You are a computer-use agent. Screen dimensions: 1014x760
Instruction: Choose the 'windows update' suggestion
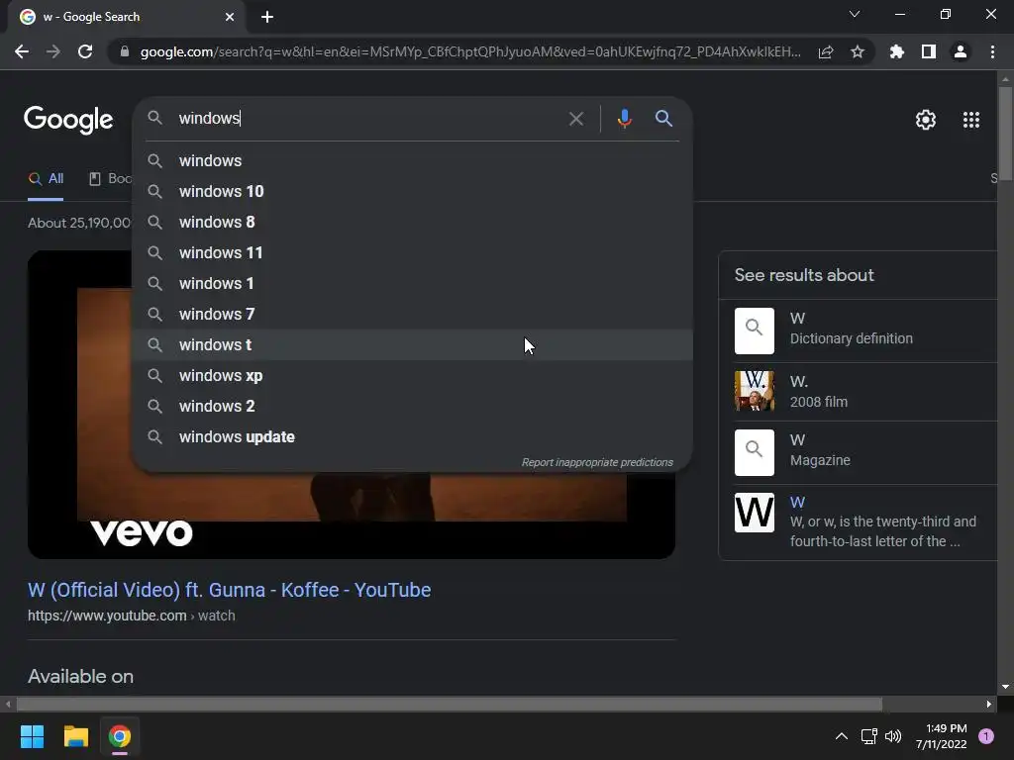tap(413, 436)
